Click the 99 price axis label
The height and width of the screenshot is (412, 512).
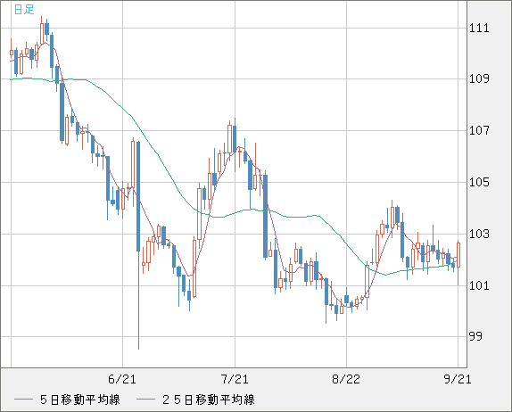click(475, 336)
